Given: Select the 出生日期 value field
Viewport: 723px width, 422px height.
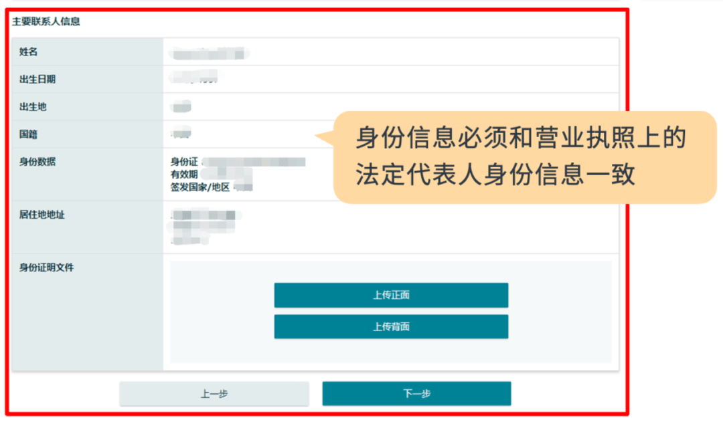Looking at the screenshot, I should point(195,77).
